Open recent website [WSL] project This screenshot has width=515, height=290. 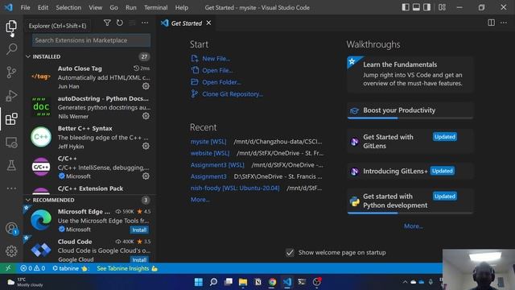[210, 153]
